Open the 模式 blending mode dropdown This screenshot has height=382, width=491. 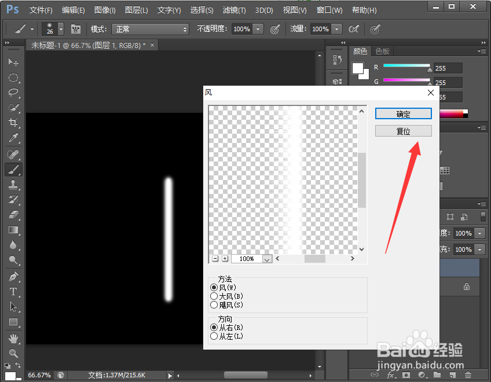point(151,29)
